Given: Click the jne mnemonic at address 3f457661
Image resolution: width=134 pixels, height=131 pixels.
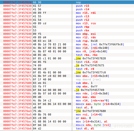Looking at the screenshot, I should (x=78, y=58).
